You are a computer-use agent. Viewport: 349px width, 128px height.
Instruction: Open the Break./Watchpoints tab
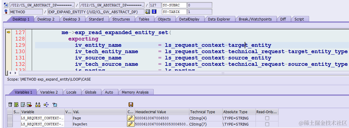255,19
